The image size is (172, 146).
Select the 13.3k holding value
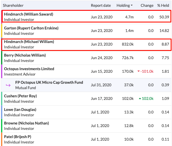(129, 112)
